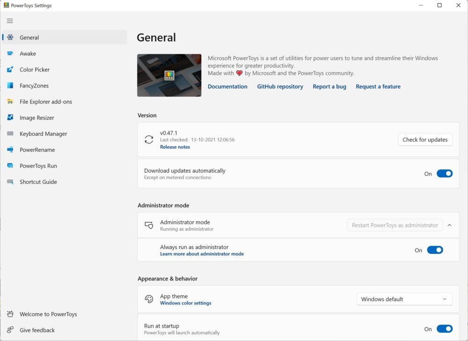Screen dimensions: 468x341
Task: Click the refresh icon beside version number
Action: point(149,139)
